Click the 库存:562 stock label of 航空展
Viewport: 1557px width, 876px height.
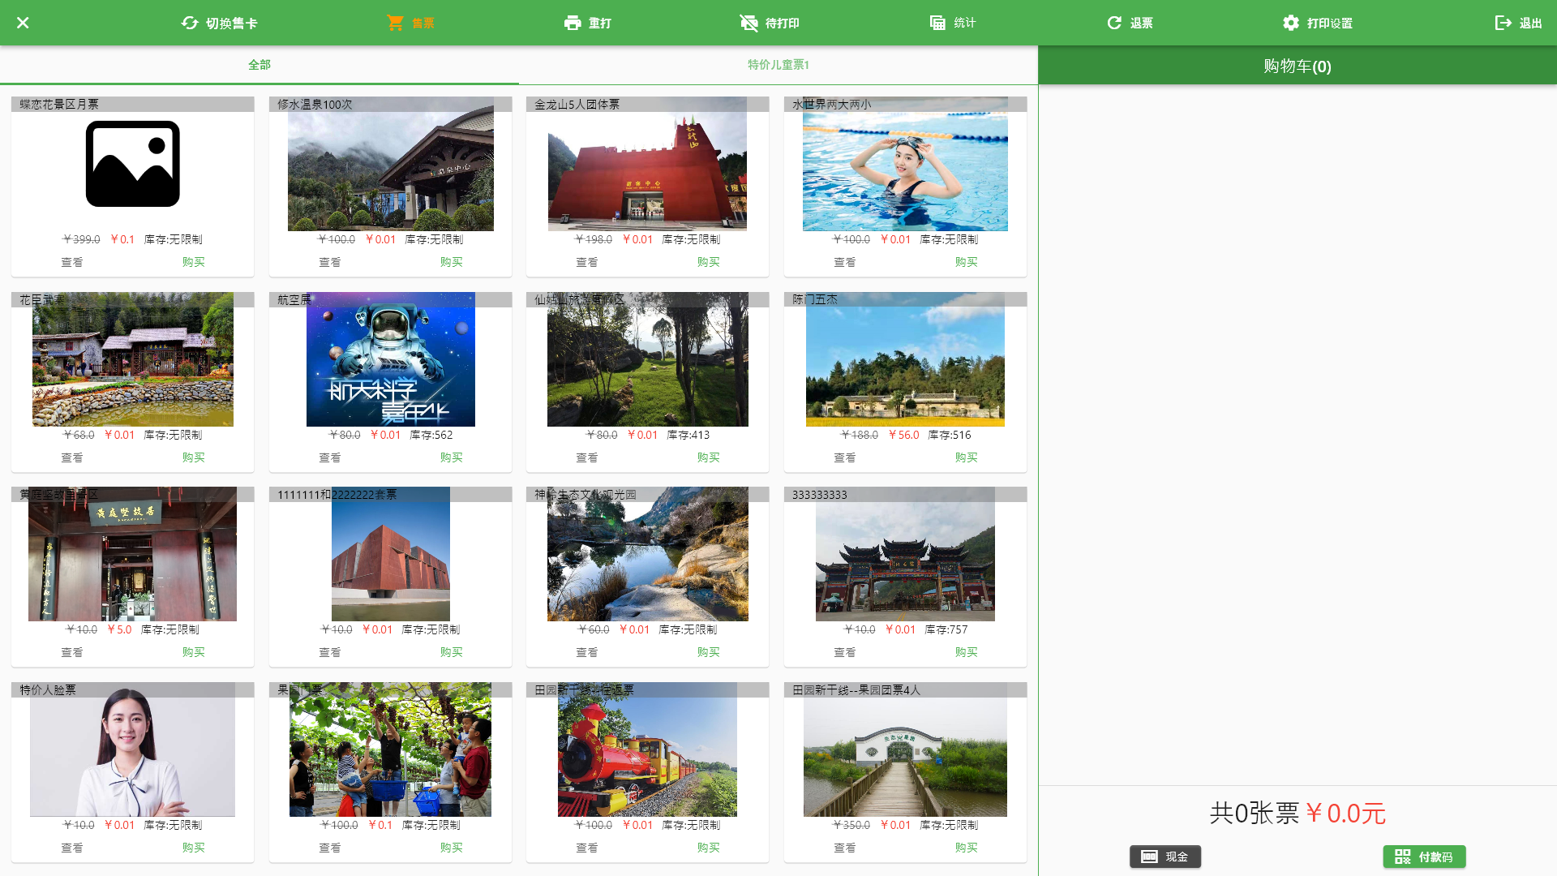click(431, 435)
